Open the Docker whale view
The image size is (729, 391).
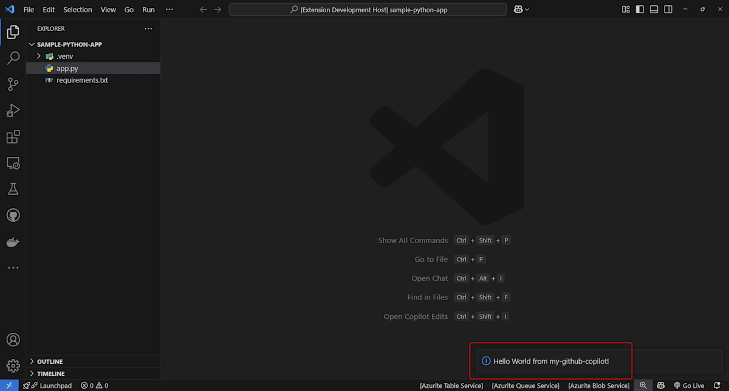click(x=13, y=242)
